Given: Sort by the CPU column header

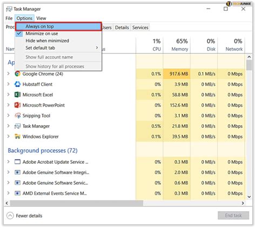Looking at the screenshot, I should pos(150,45).
